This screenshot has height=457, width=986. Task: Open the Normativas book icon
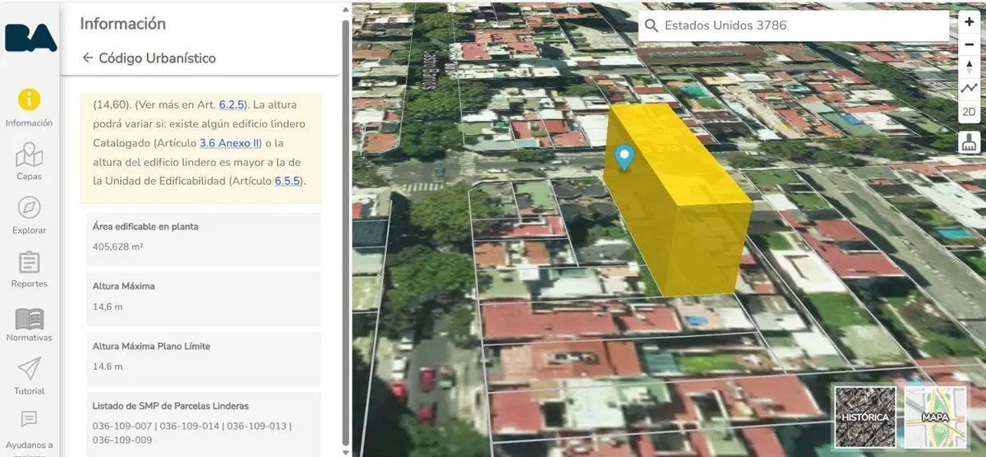click(29, 323)
